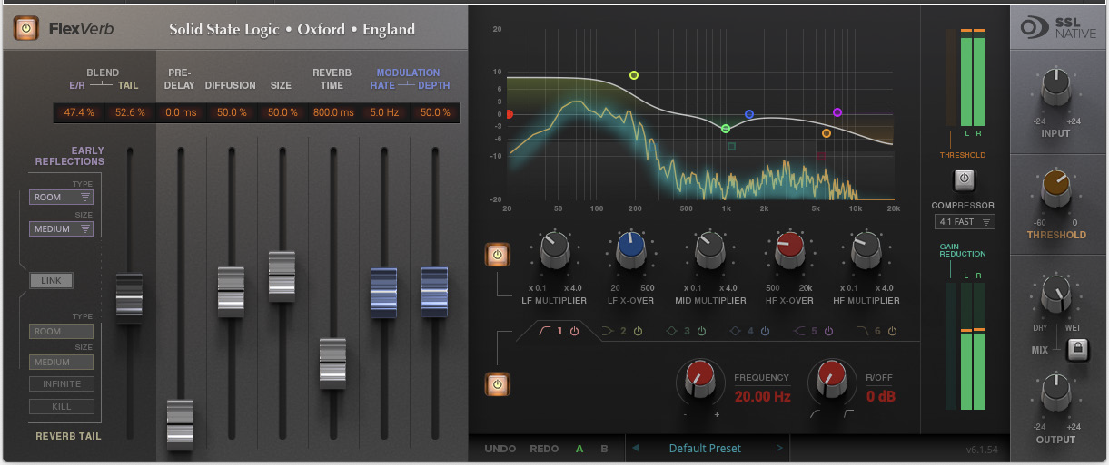Open Reverb Tail Size MEDIUM dropdown
The width and height of the screenshot is (1109, 465).
61,362
